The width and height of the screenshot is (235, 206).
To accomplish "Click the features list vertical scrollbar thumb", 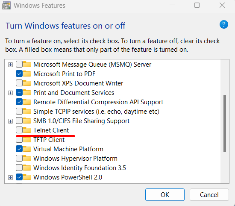I will (224, 124).
